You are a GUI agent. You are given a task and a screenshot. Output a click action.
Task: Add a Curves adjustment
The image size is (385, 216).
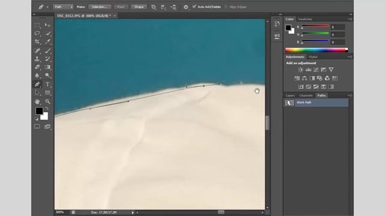tap(316, 70)
